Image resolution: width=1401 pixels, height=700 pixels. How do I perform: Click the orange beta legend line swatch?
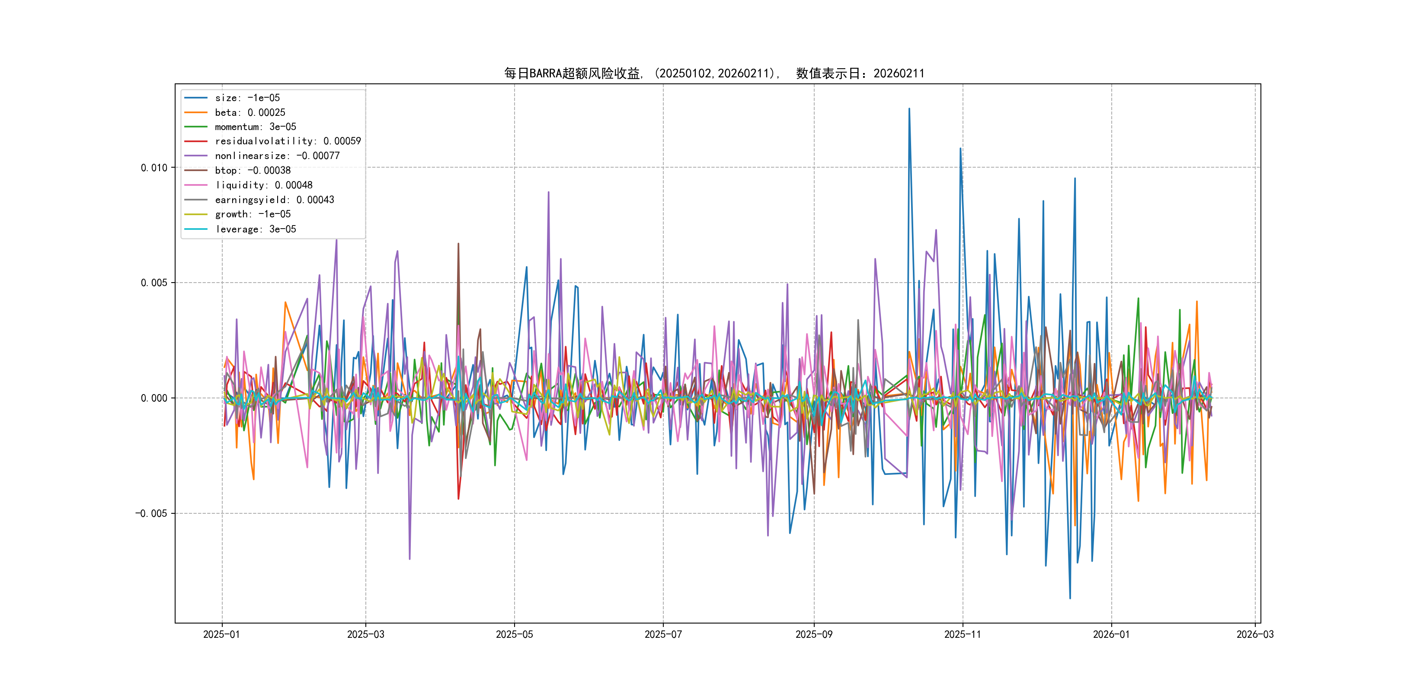coord(196,112)
